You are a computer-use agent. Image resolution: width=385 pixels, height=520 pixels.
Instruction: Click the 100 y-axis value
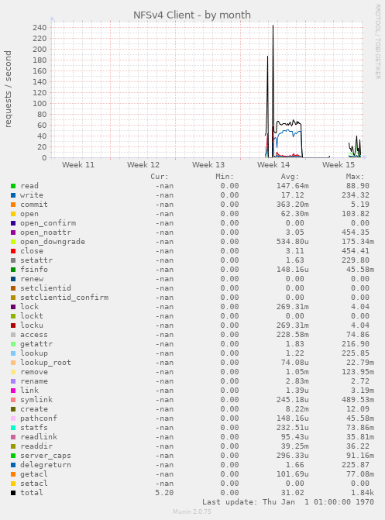[x=40, y=104]
